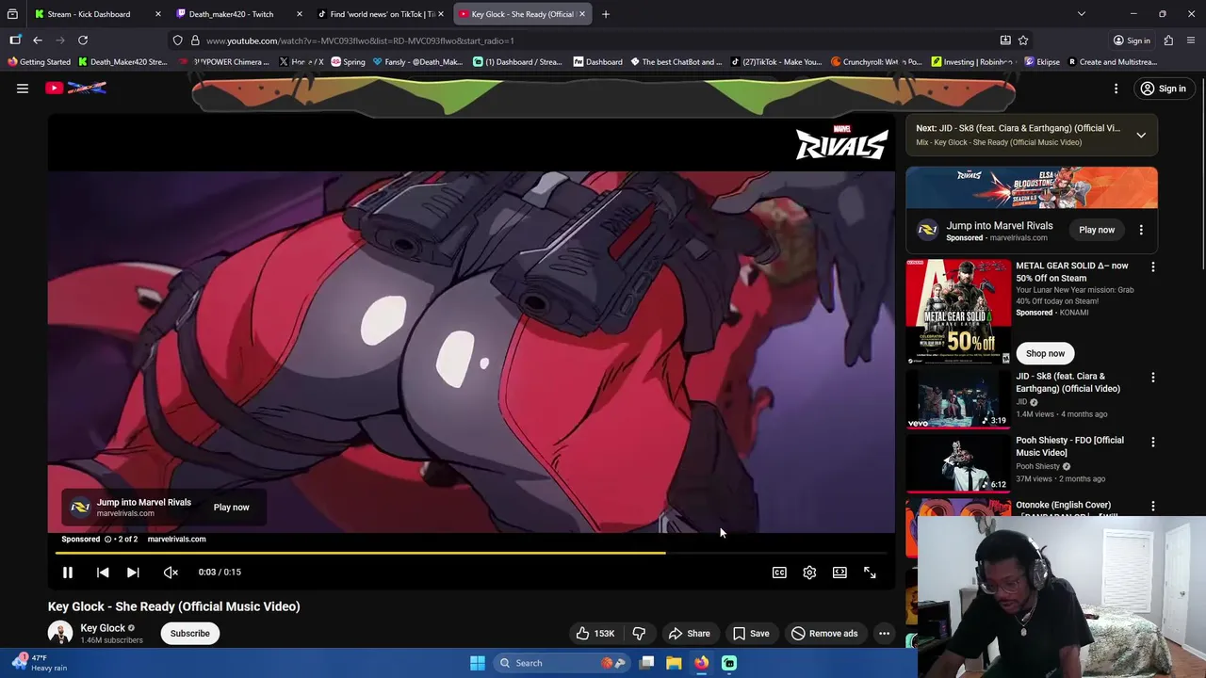Reload the current page
Viewport: 1206px width, 678px height.
point(83,40)
